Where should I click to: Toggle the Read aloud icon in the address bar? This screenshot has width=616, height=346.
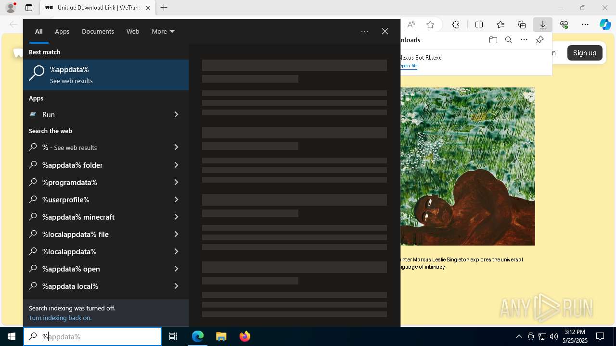(411, 25)
